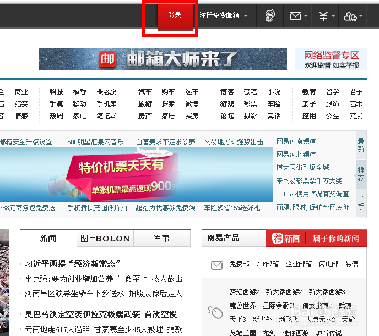
Task: Open 白富美求带走求领养 link
Action: point(166,141)
